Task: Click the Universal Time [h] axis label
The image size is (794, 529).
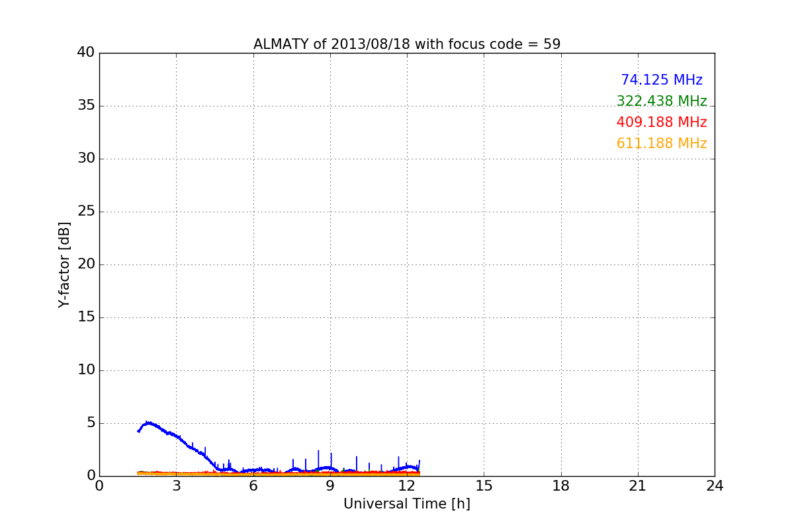Action: (x=407, y=504)
